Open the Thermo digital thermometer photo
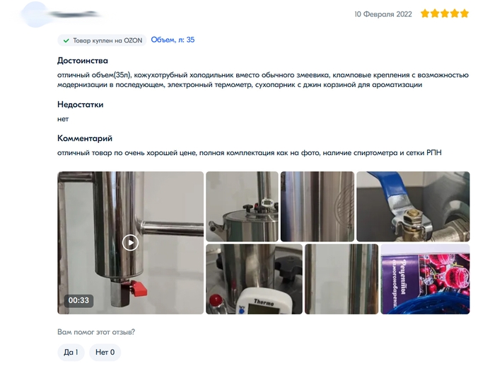The height and width of the screenshot is (371, 490). coord(254,280)
